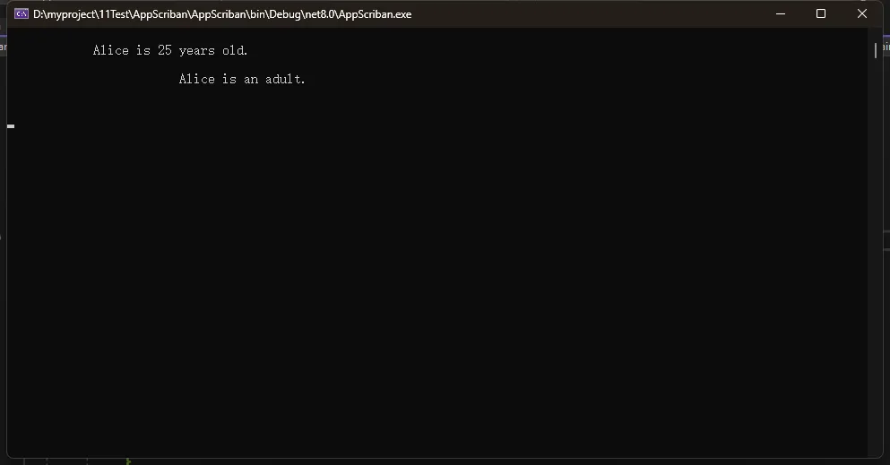Click 'AppScriban.exe' in the window title
The height and width of the screenshot is (465, 890).
[x=375, y=14]
